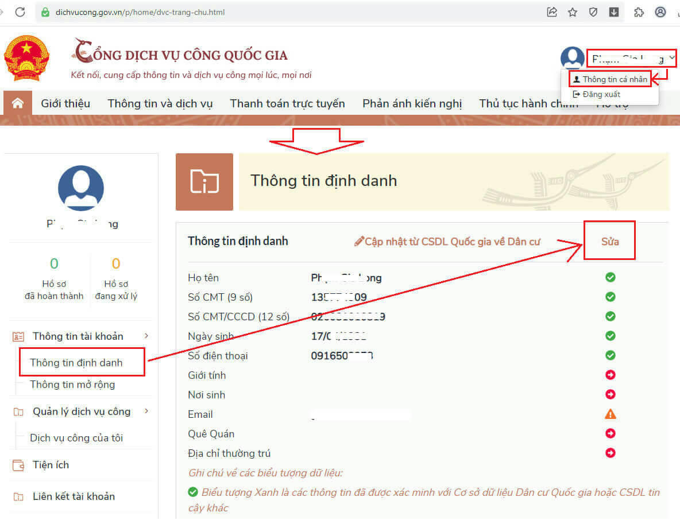Go to the home page icon tab

click(18, 103)
